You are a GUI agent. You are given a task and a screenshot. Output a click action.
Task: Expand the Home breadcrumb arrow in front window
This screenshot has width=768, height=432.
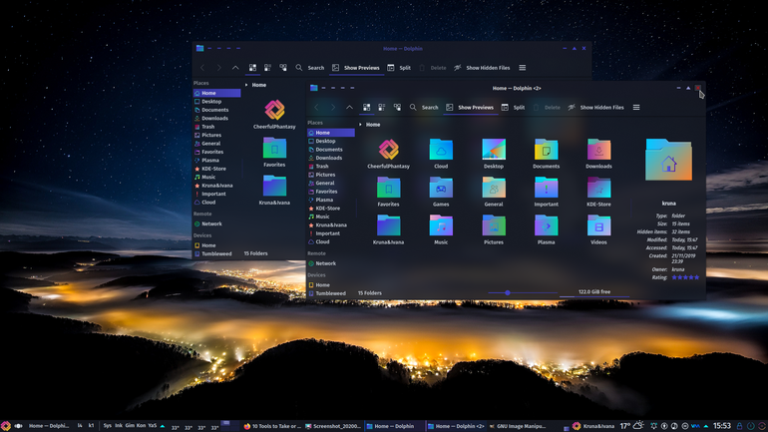click(x=360, y=125)
